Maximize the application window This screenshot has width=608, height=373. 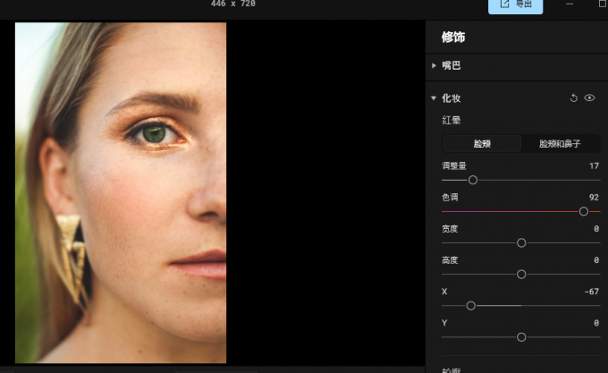pos(602,4)
